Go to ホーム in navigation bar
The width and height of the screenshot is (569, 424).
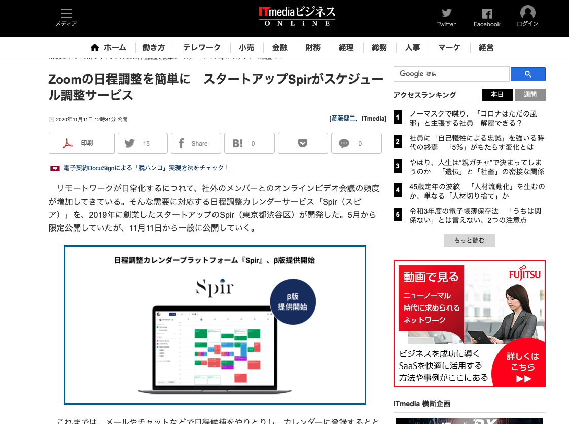point(109,47)
